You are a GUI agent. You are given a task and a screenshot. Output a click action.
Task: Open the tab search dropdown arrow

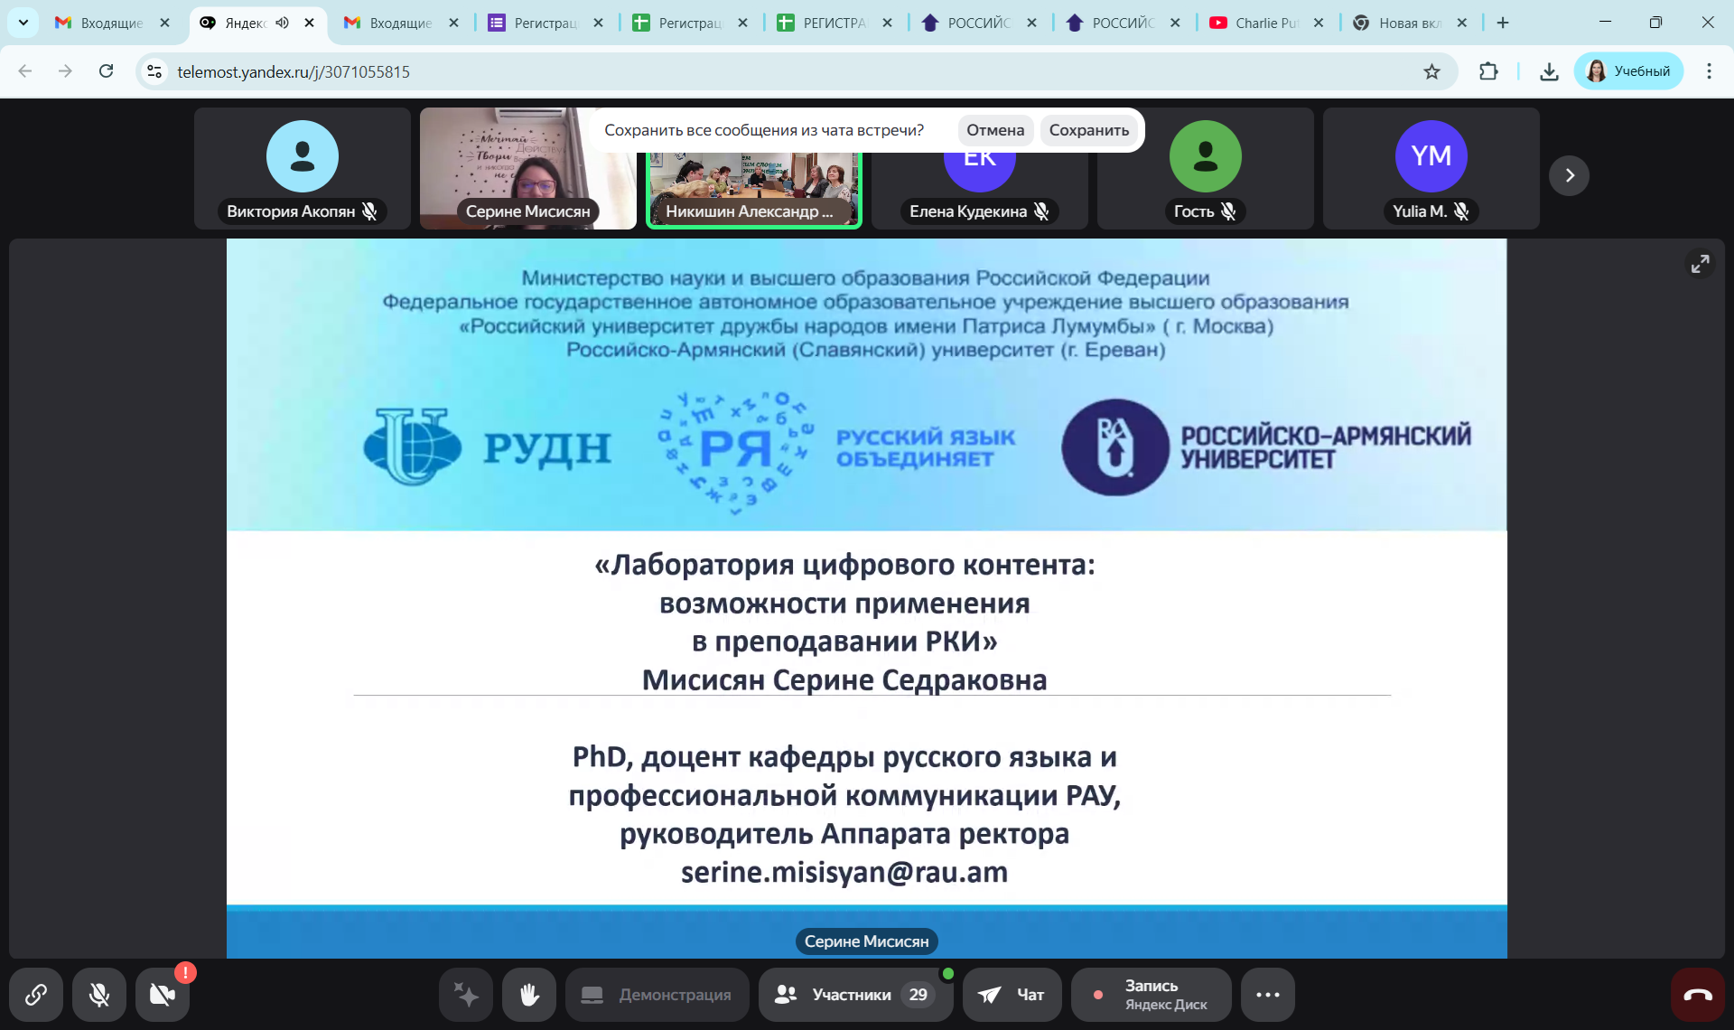coord(23,23)
